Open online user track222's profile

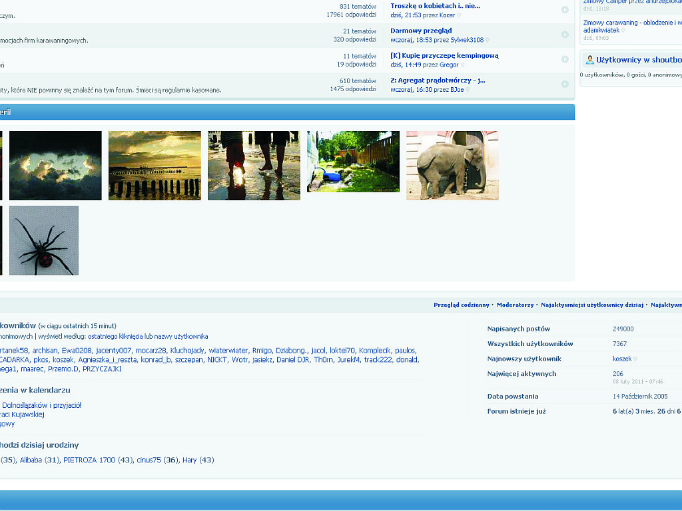(378, 360)
